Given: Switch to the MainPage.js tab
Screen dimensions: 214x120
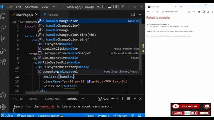Looking at the screenshot, I should 24,15.
